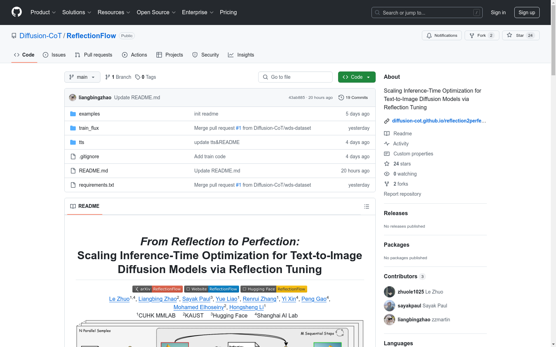Click the requirements.txt file icon

pos(73,185)
